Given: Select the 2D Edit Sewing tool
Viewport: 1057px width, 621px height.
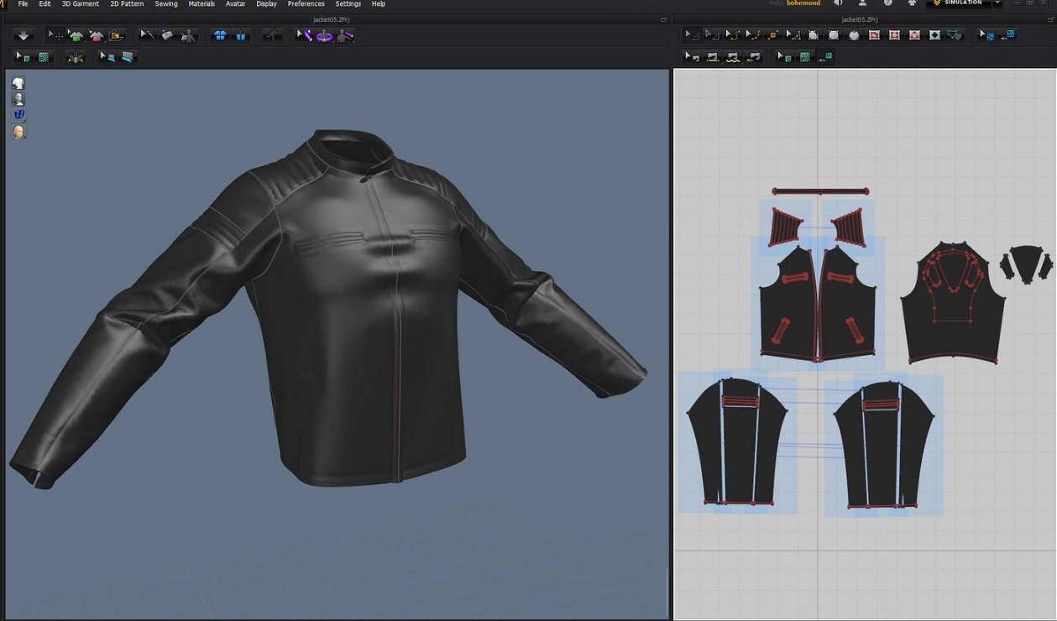Looking at the screenshot, I should point(692,56).
